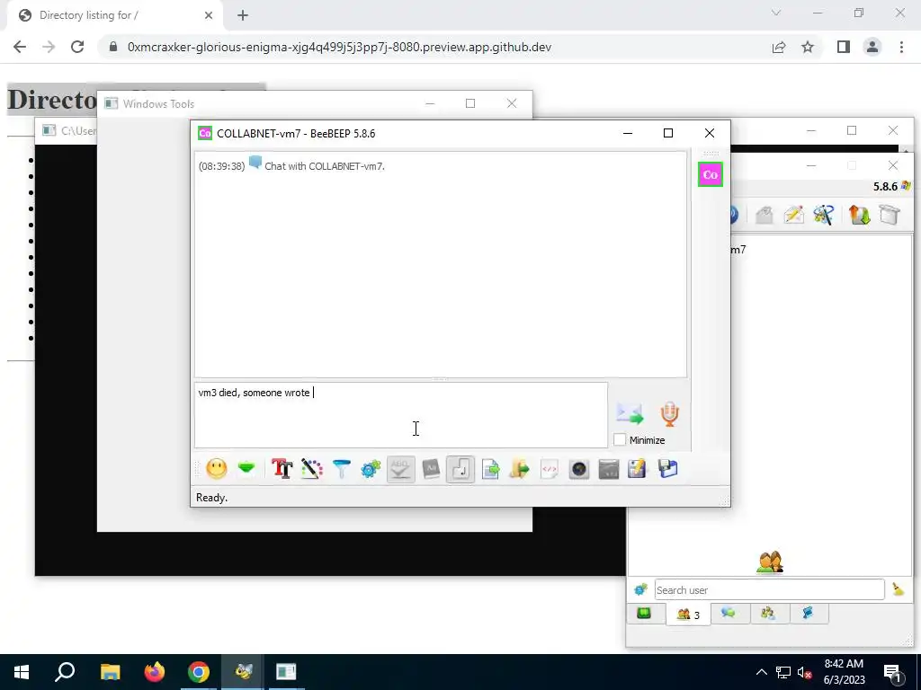Image resolution: width=921 pixels, height=690 pixels.
Task: Open the chat font selector (TT icon)
Action: pos(282,469)
